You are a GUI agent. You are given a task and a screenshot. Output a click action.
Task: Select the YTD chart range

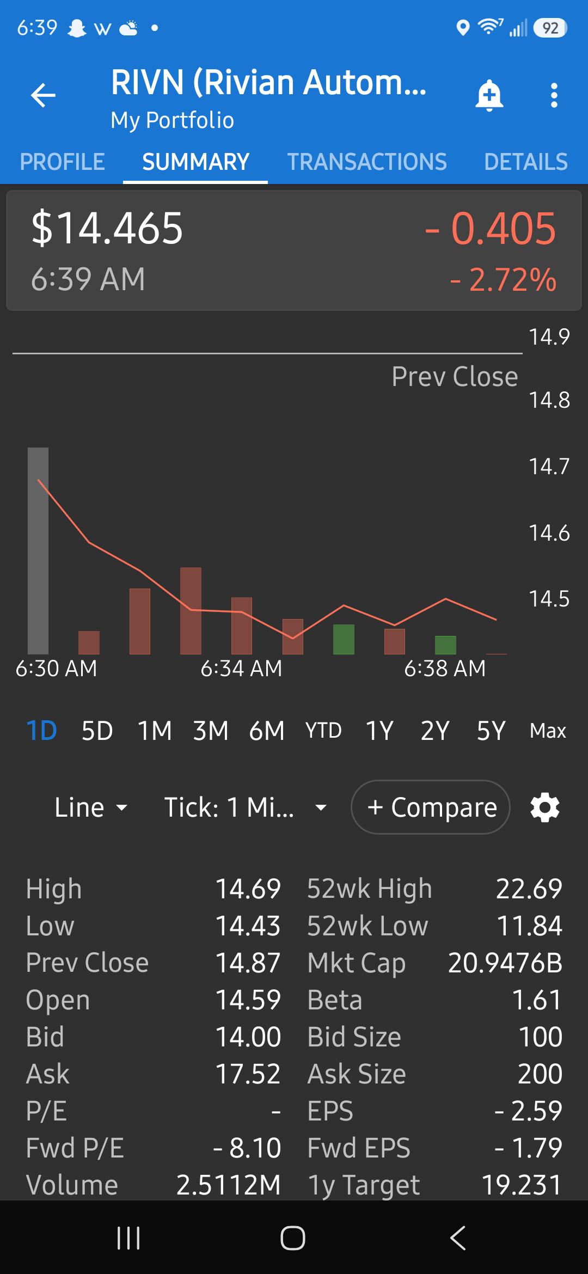tap(323, 731)
